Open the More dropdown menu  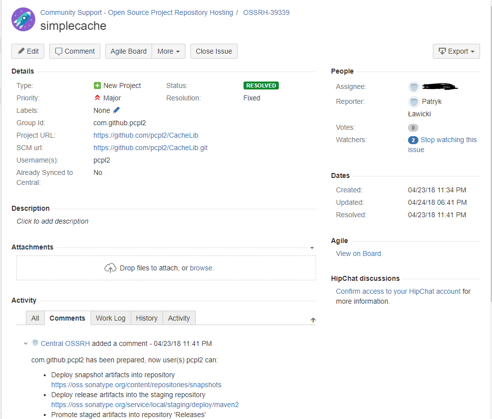[168, 51]
